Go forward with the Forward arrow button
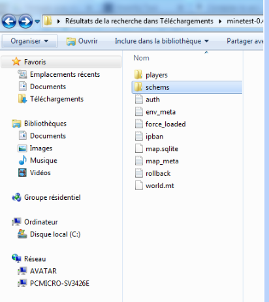This screenshot has height=302, width=269. point(25,21)
